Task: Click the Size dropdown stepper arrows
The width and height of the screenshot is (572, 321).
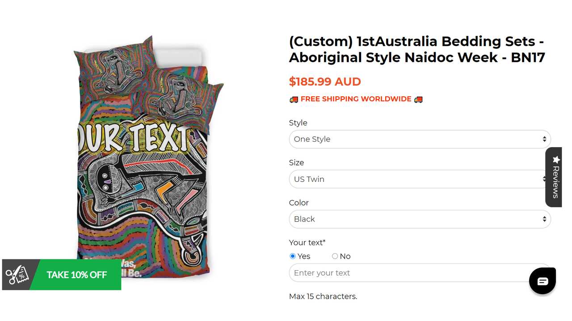Action: [x=544, y=179]
